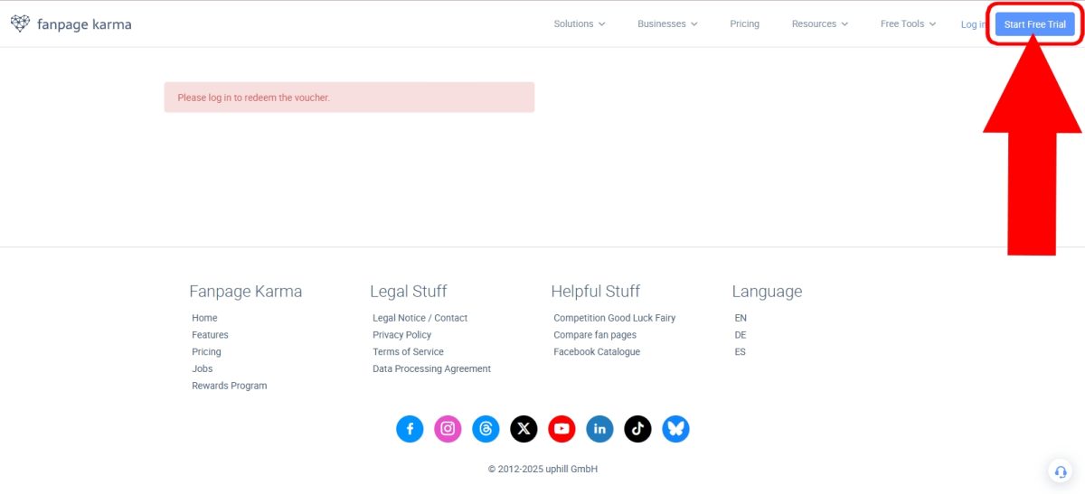Open the Resources dropdown menu
The height and width of the screenshot is (494, 1085).
pyautogui.click(x=819, y=24)
